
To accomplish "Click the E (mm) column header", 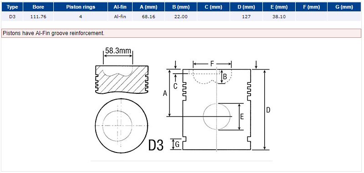I will [x=279, y=7].
